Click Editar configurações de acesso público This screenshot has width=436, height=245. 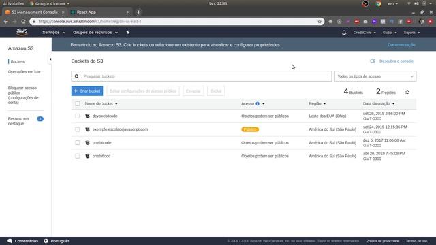click(143, 91)
